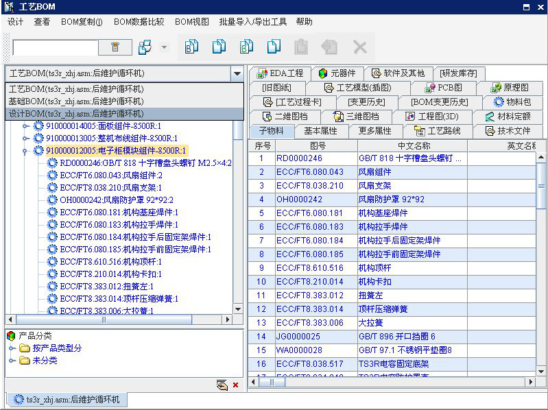Viewport: 548px width, 410px height.
Task: Click the red X icon below product tree
Action: (x=236, y=385)
